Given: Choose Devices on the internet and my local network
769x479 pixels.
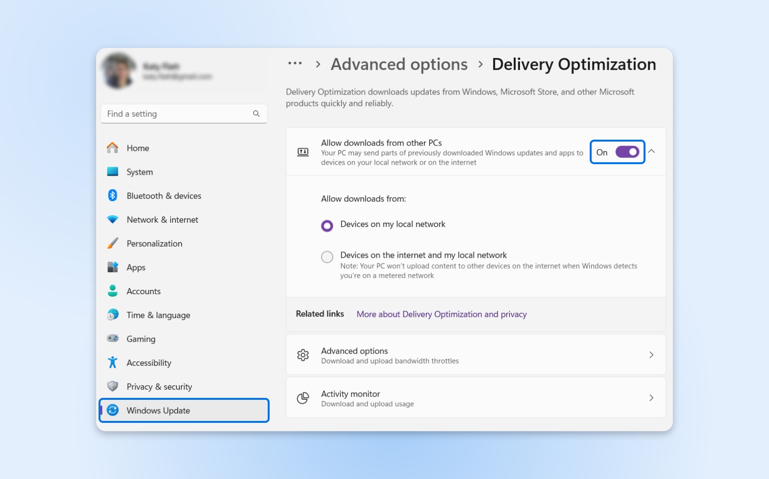Looking at the screenshot, I should pyautogui.click(x=327, y=257).
